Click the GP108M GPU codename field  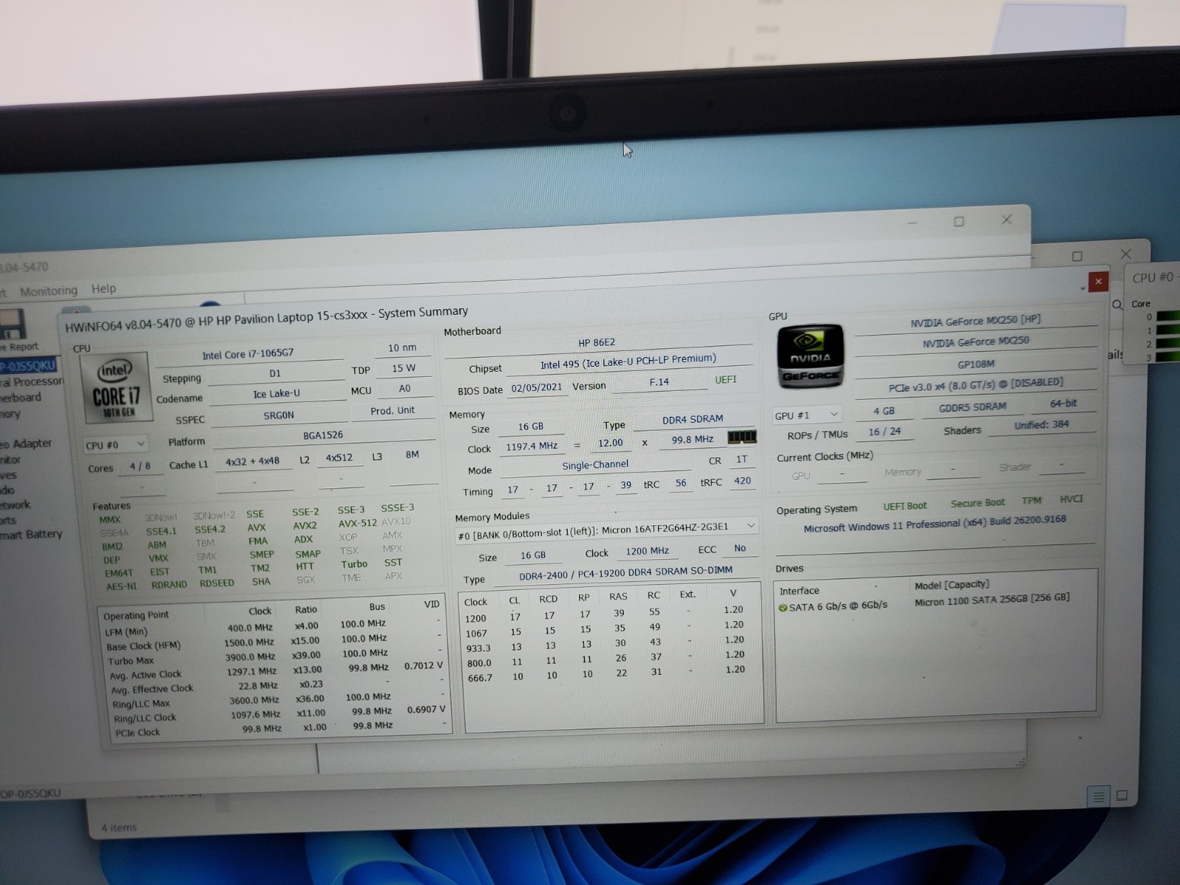(x=976, y=364)
